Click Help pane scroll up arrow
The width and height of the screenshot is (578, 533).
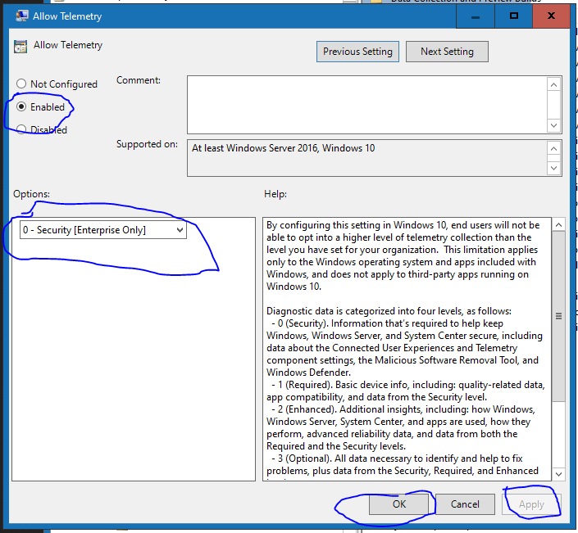coord(559,225)
